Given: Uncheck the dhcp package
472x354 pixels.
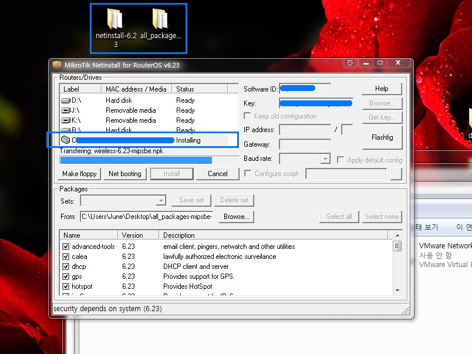Looking at the screenshot, I should [66, 267].
